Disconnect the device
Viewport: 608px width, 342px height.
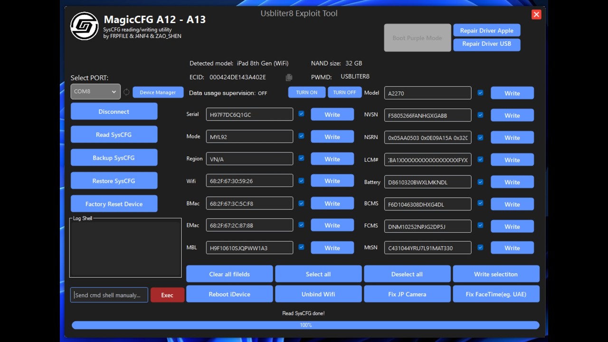[114, 112]
